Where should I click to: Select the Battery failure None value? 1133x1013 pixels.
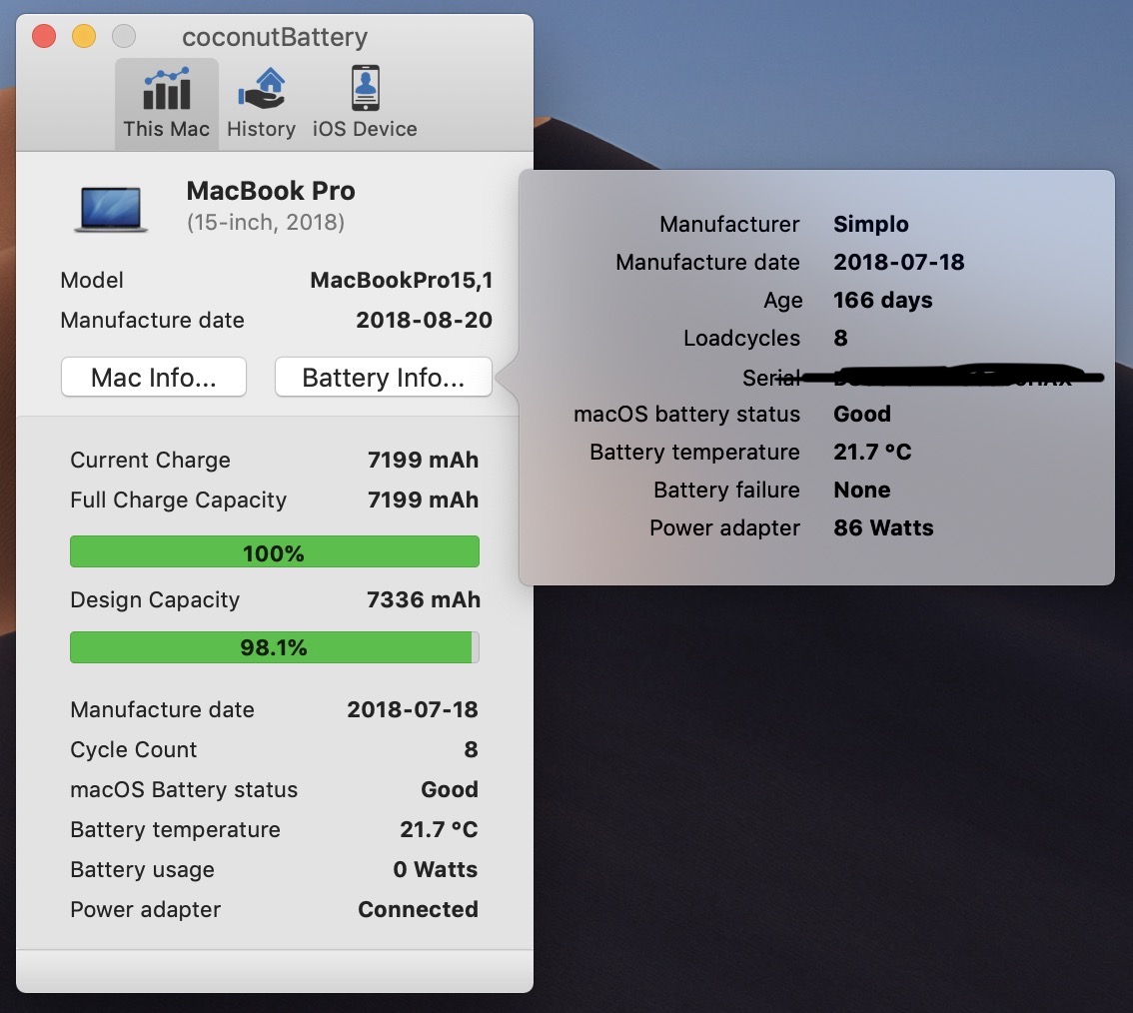click(x=862, y=490)
